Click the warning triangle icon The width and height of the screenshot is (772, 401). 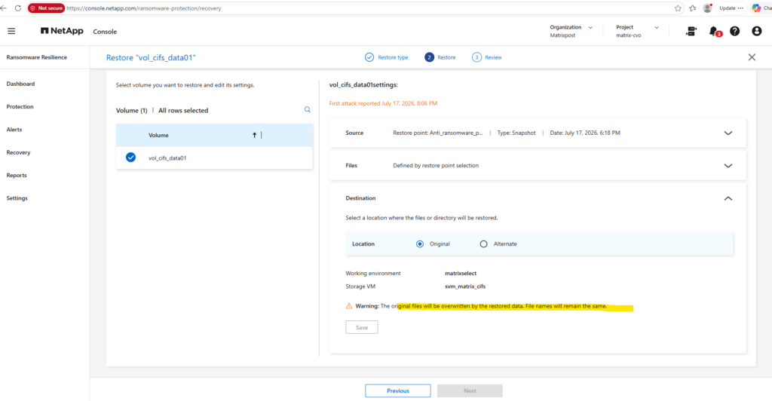click(x=349, y=306)
